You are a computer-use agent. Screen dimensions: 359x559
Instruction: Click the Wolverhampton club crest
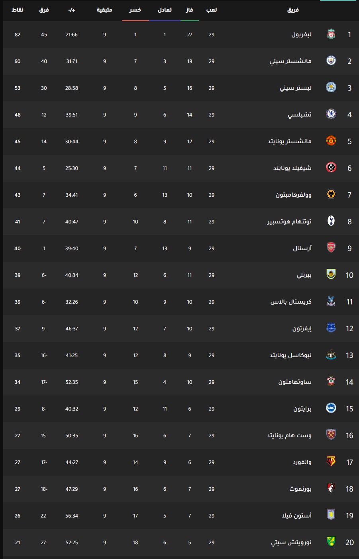click(331, 194)
